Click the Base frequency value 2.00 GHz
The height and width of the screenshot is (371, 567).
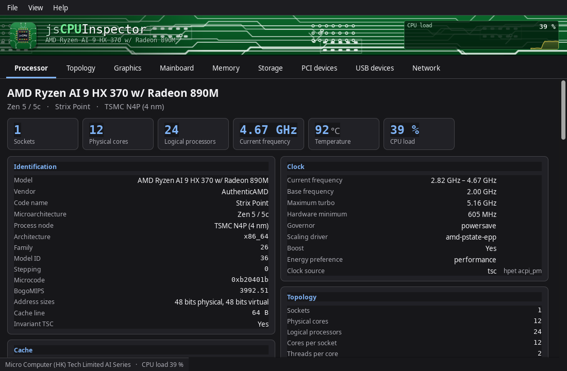coord(481,192)
